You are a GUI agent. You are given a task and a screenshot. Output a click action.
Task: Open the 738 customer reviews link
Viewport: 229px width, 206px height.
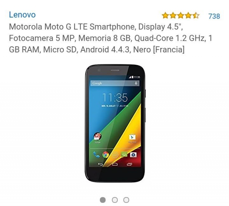tap(214, 16)
